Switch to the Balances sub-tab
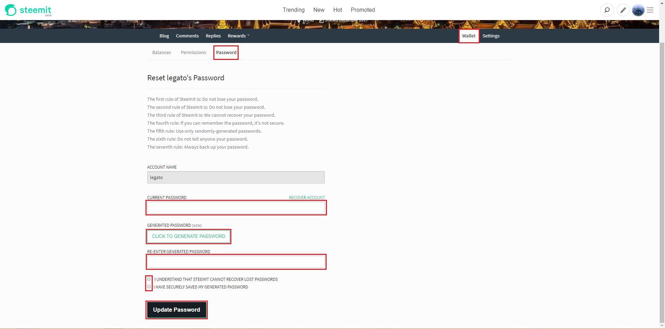The width and height of the screenshot is (665, 329). click(x=161, y=52)
